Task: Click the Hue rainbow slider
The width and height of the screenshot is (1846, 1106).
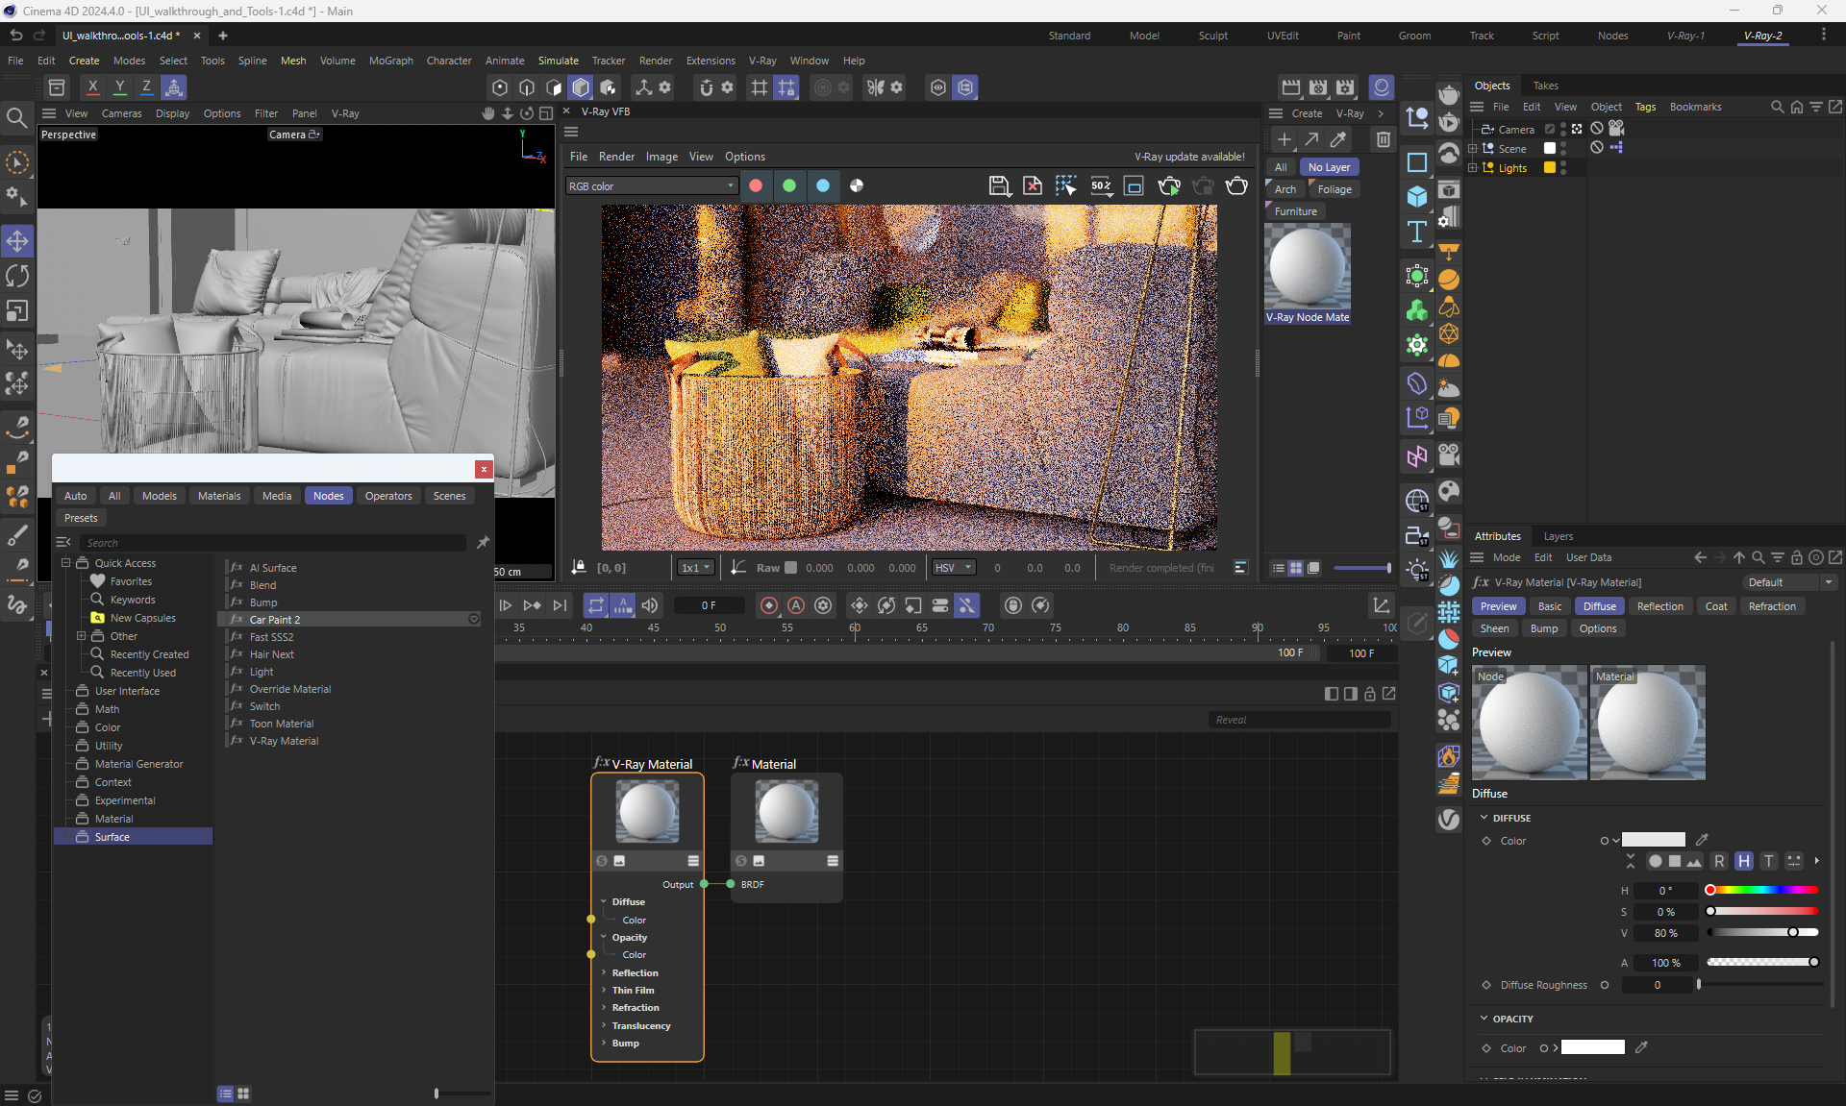Action: (1764, 890)
